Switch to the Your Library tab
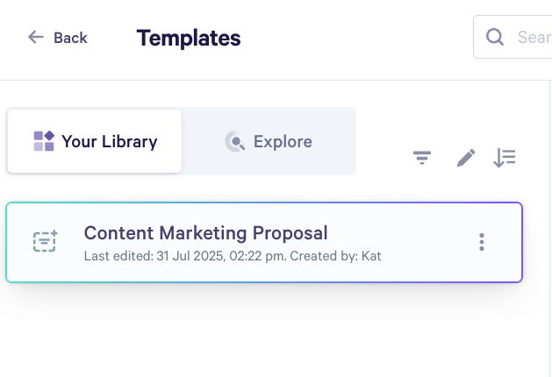This screenshot has width=552, height=377. [x=95, y=141]
